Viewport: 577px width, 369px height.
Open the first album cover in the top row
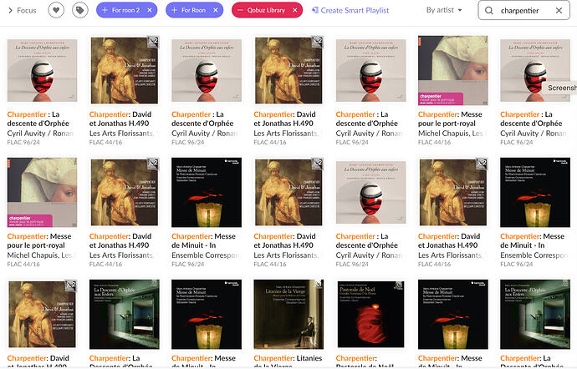pos(42,71)
